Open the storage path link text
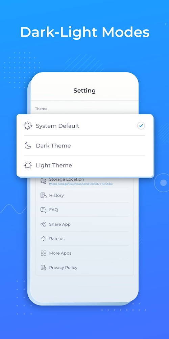The image size is (169, 339). 81,184
